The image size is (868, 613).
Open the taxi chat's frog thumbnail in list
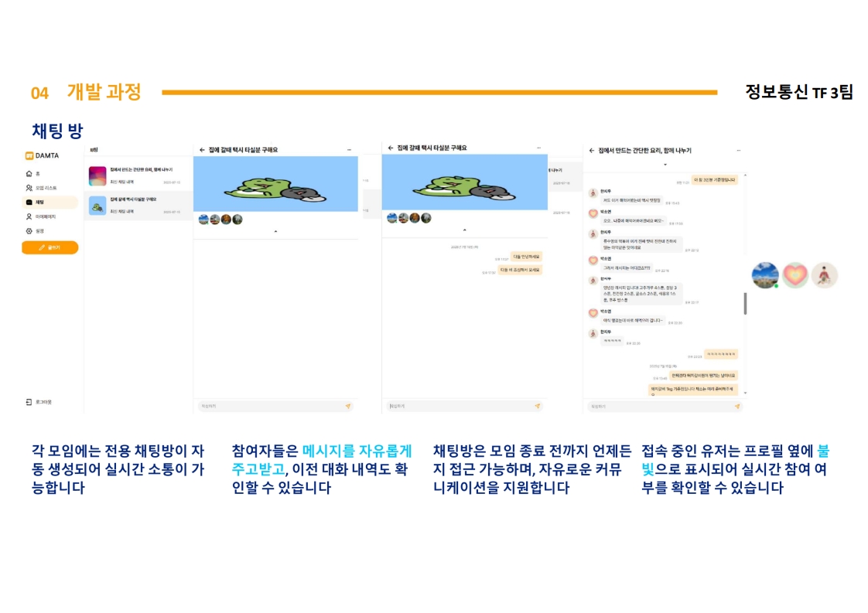pyautogui.click(x=97, y=206)
